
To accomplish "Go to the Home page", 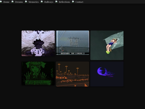I will [6, 2].
